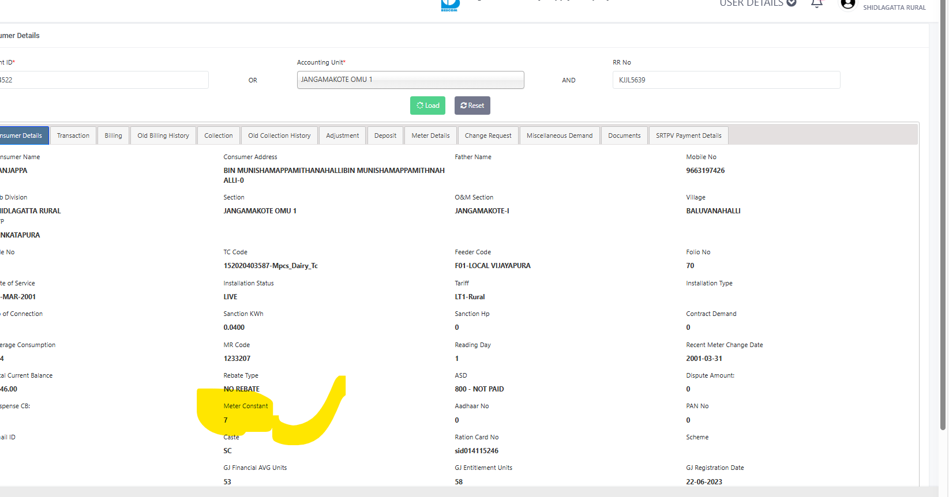Click the BESCOM logo in the header
The width and height of the screenshot is (949, 497).
[450, 5]
